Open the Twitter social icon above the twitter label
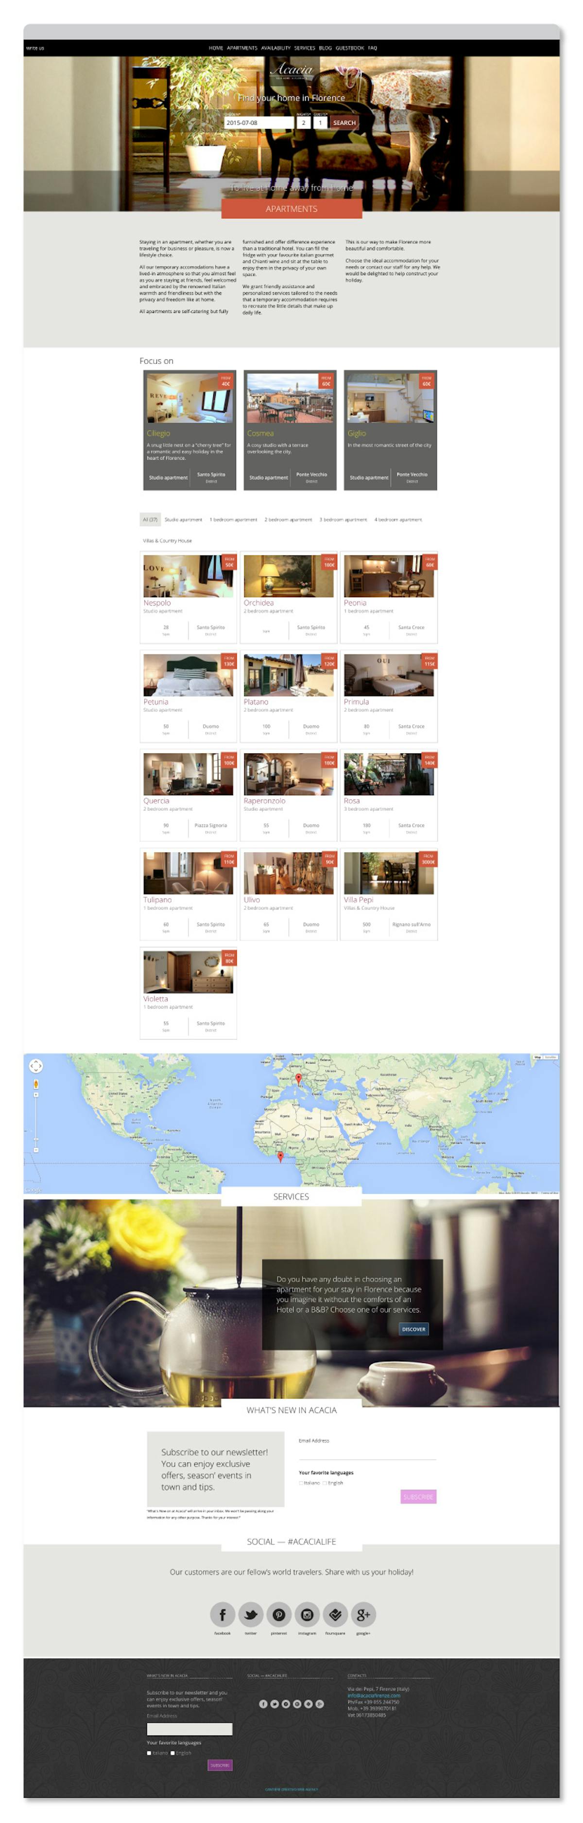Image resolution: width=583 pixels, height=1823 pixels. (250, 1614)
